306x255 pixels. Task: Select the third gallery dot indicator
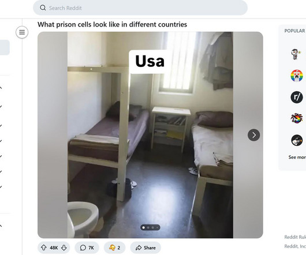153,227
